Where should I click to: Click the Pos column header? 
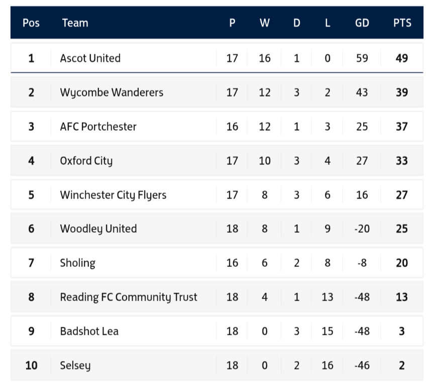coord(31,23)
